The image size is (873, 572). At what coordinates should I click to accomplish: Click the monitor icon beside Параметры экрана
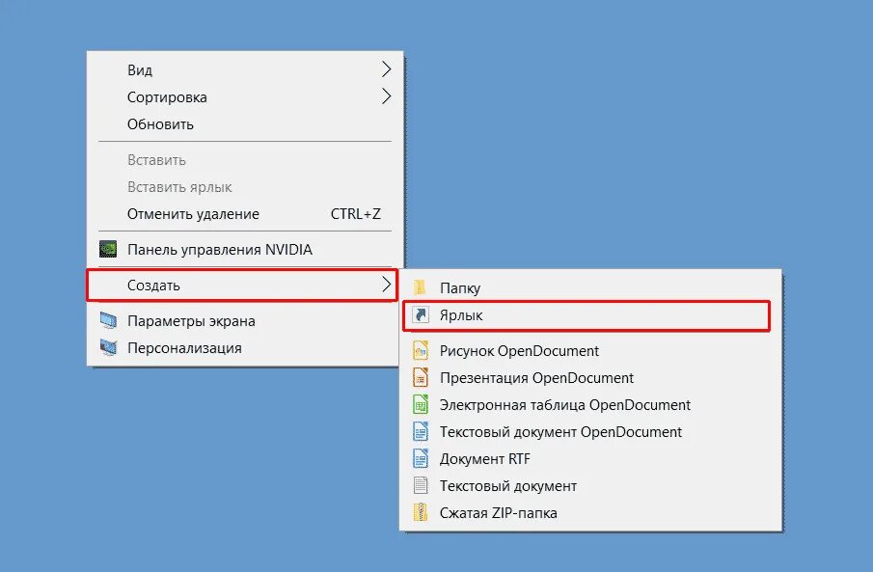coord(108,321)
